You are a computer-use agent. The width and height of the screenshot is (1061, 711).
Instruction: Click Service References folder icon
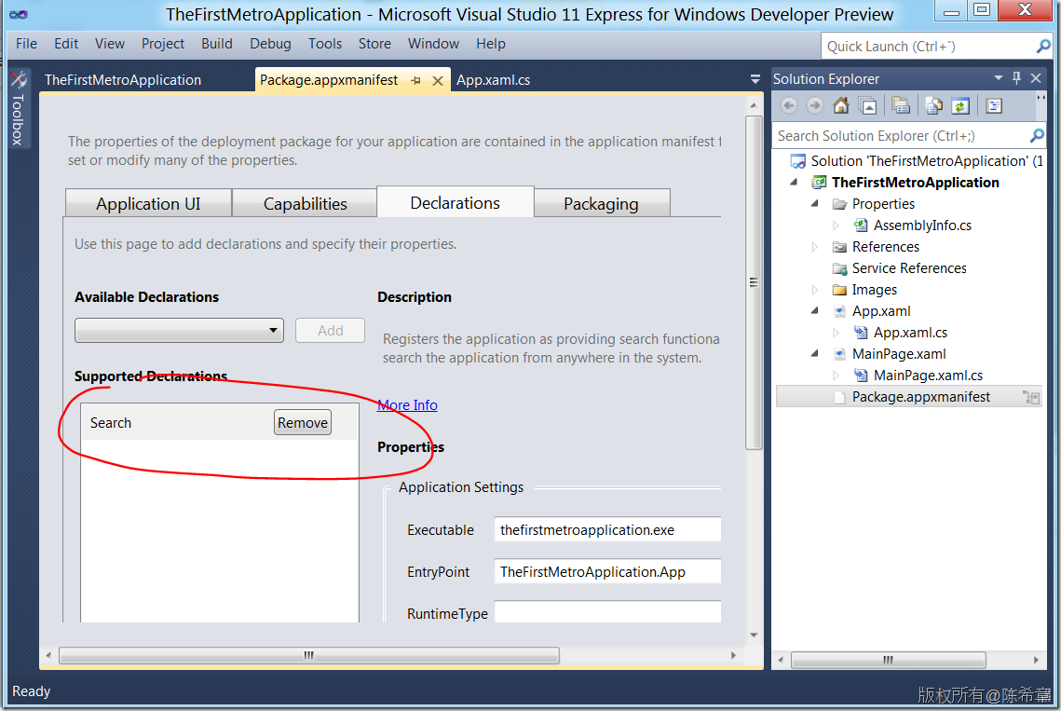[x=839, y=268]
